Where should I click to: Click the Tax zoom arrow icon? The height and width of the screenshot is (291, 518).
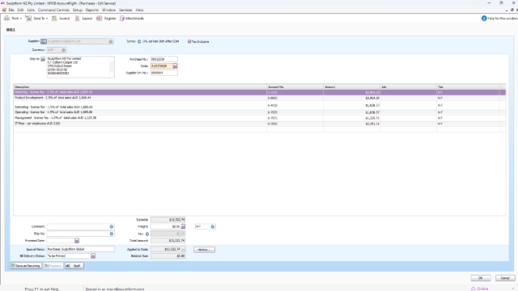pyautogui.click(x=147, y=234)
